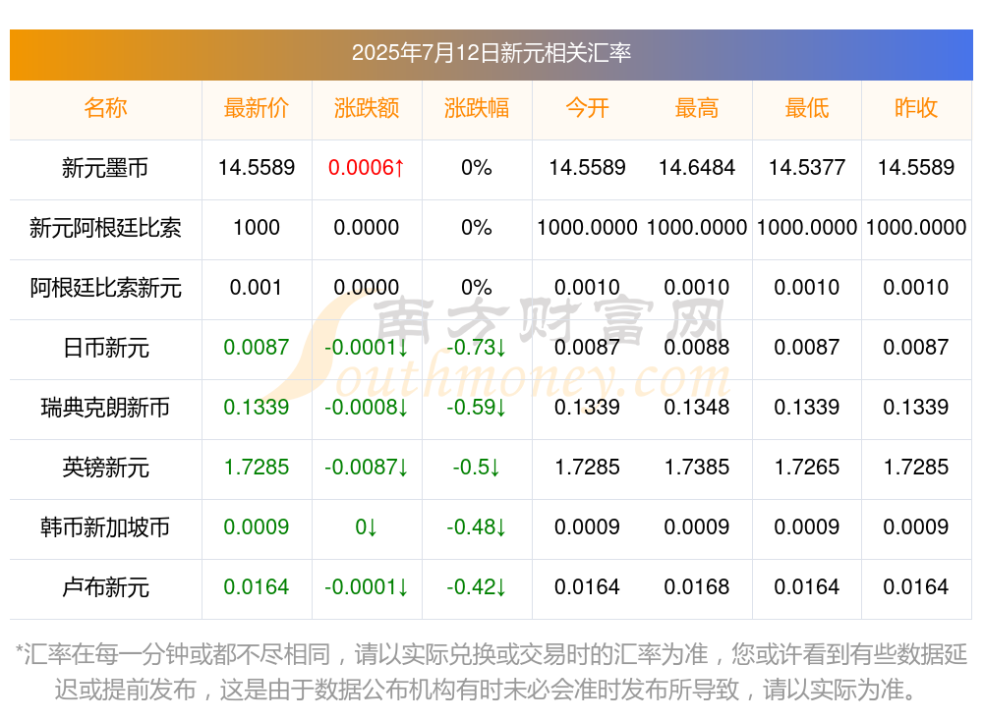Screen dimensions: 983x720
Task: Select 英镑新元 highest value 1.7385
Action: (697, 467)
